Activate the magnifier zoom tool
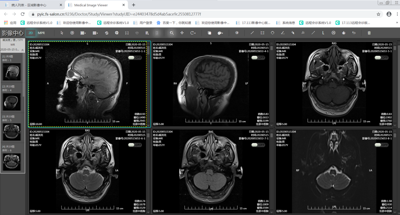This screenshot has height=215, width=400. pos(172,33)
